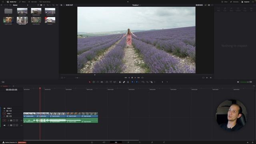This screenshot has width=256, height=144.
Task: Choose the Dynamic Trim Mode tool
Action: [x=98, y=82]
